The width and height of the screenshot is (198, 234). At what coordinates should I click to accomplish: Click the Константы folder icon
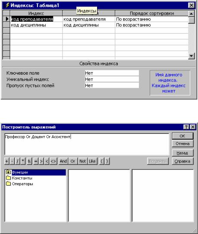[x=8, y=178]
